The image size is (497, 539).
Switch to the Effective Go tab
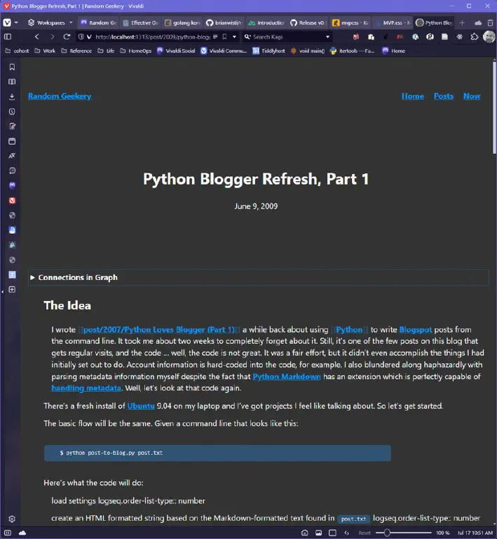tap(141, 22)
